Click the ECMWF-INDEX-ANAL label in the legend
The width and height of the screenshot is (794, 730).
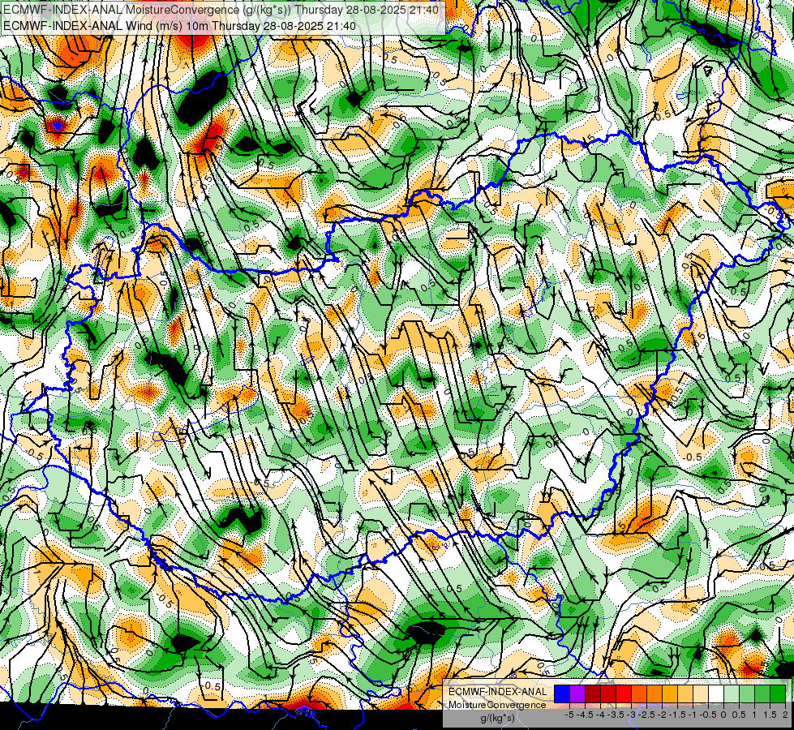coord(497,692)
